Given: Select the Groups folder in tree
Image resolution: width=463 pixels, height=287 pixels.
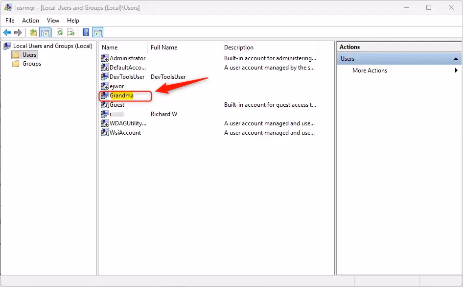Looking at the screenshot, I should 31,64.
